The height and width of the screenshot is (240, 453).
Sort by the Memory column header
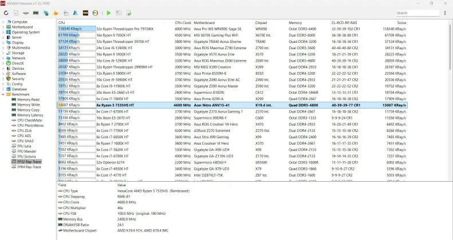295,23
